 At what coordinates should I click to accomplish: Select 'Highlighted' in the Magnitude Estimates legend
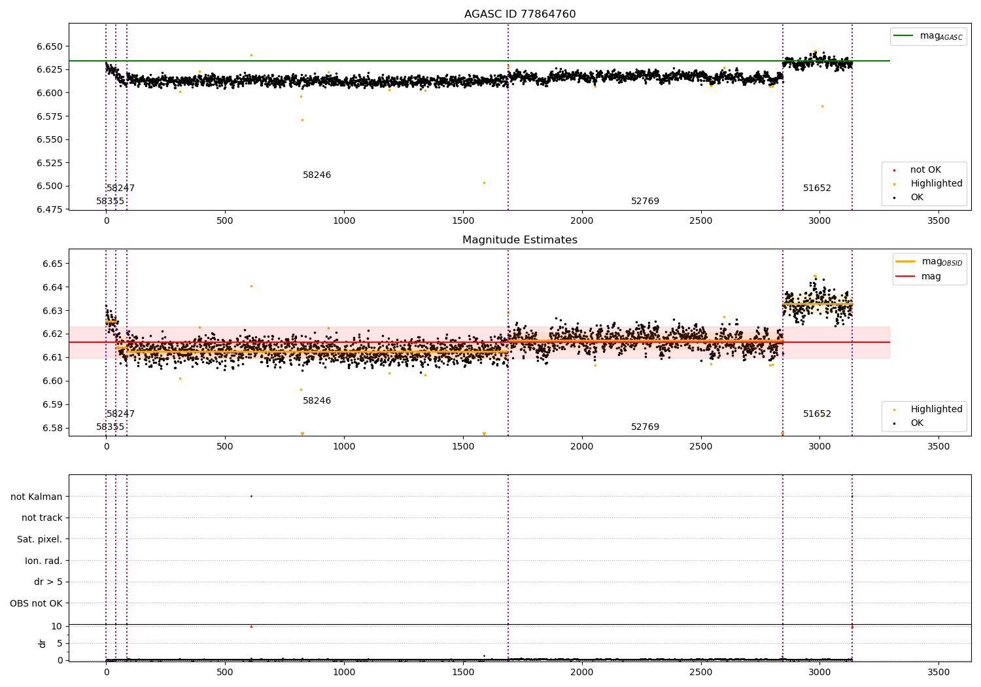(936, 410)
